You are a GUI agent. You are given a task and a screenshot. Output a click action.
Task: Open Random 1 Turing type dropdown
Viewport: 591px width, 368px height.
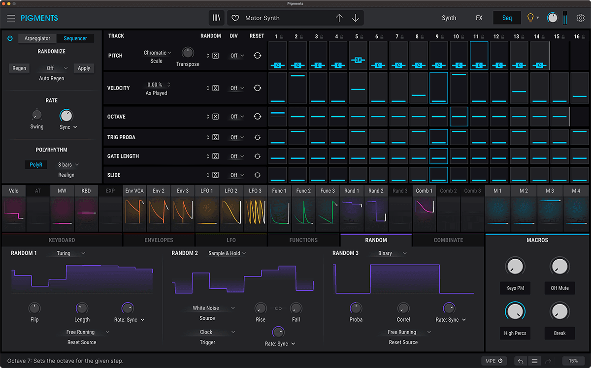tap(67, 253)
